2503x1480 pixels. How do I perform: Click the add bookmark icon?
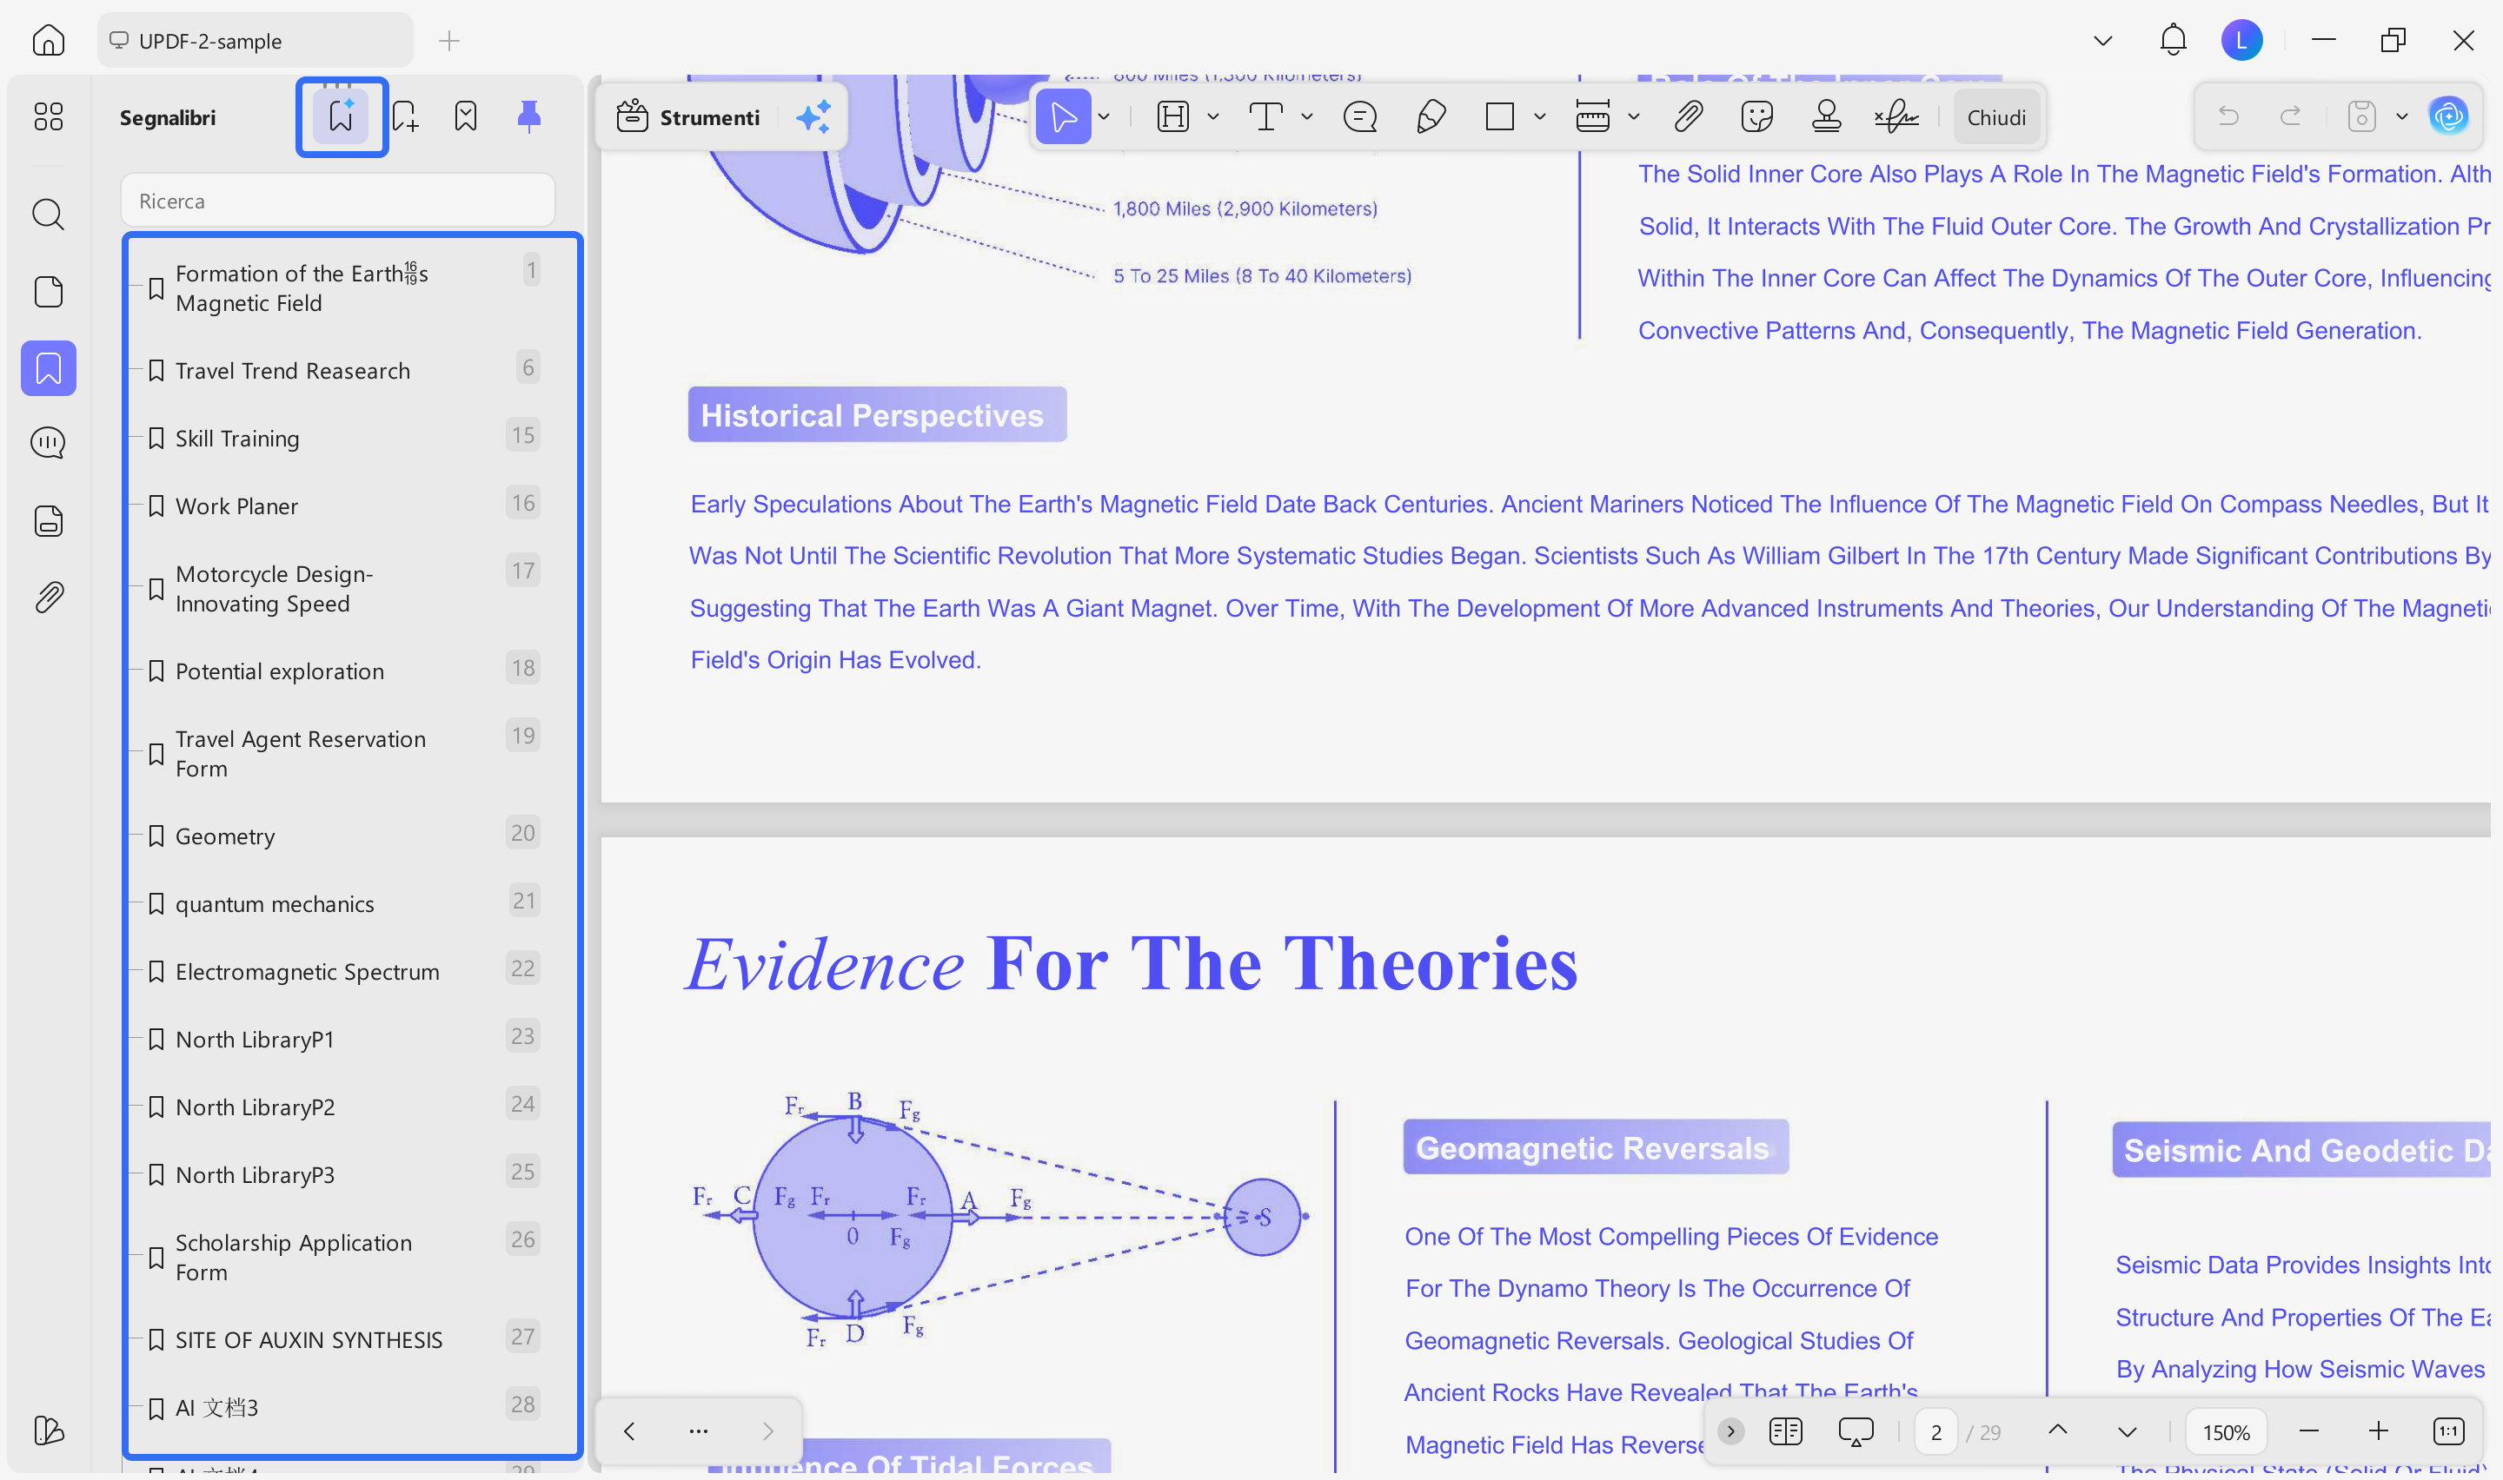pos(404,116)
